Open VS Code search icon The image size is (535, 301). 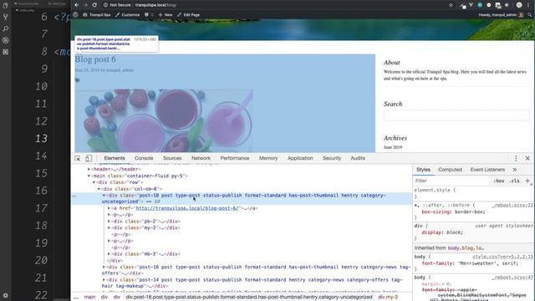click(6, 28)
